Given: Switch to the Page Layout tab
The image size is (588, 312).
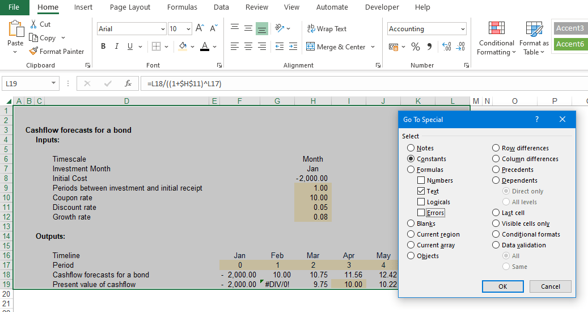Looking at the screenshot, I should pos(130,7).
